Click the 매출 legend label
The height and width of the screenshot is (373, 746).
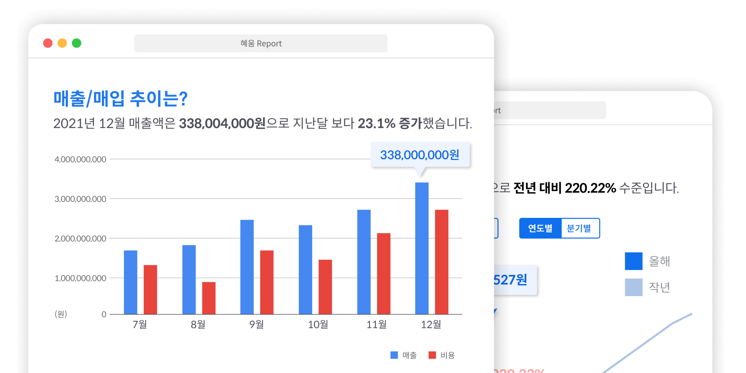410,355
